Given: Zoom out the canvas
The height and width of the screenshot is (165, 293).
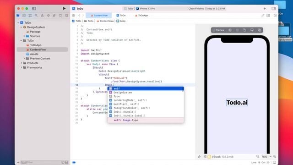Looking at the screenshot, I should pyautogui.click(x=258, y=157).
